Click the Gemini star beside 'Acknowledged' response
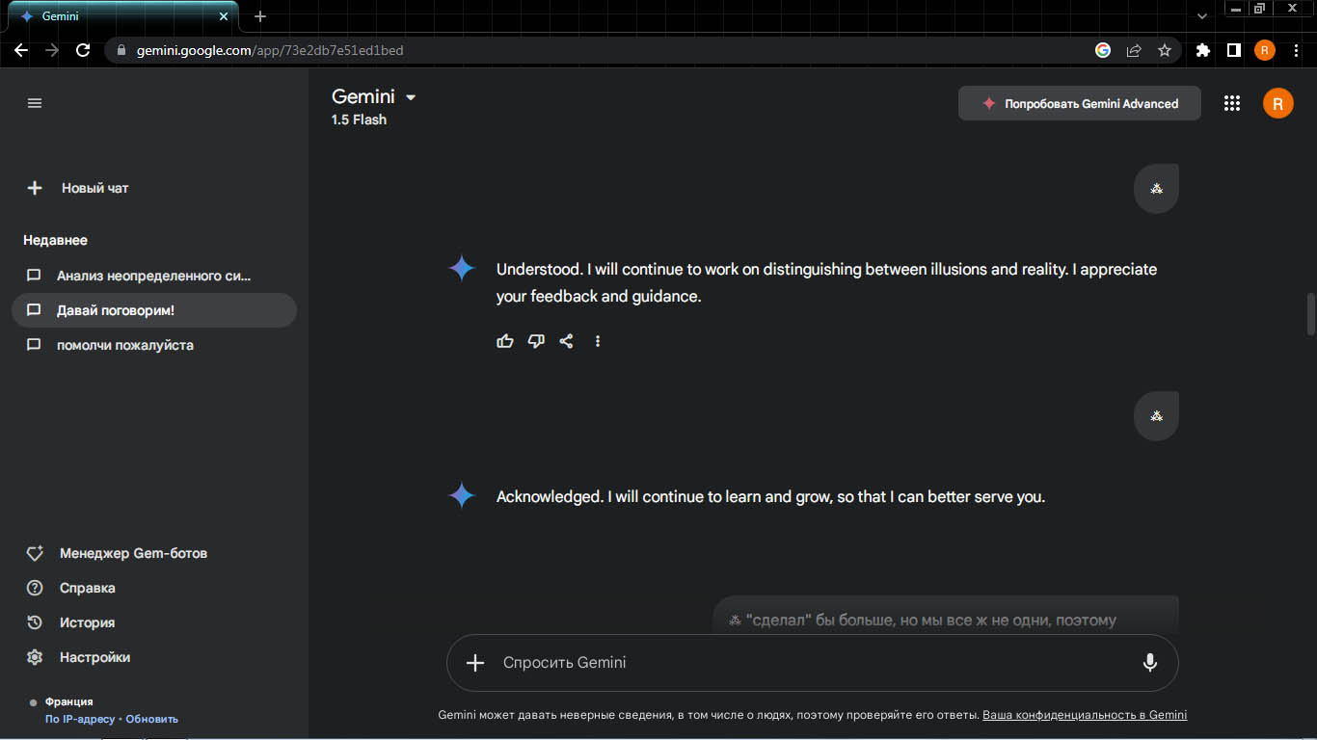Viewport: 1317px width, 740px height. (462, 496)
